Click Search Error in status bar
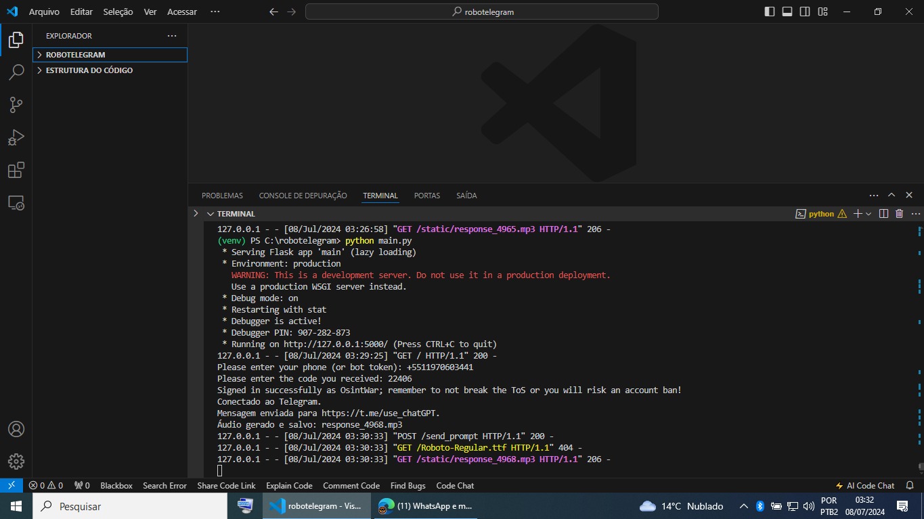 pos(164,485)
